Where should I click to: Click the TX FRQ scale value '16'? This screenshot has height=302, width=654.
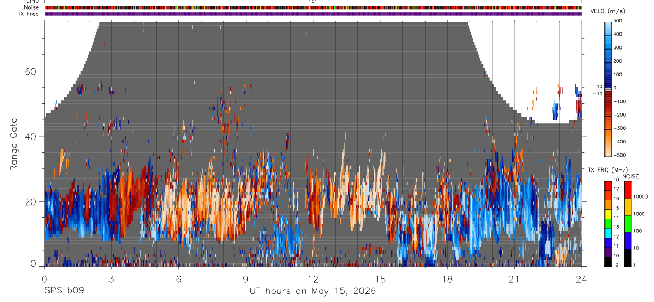point(616,199)
